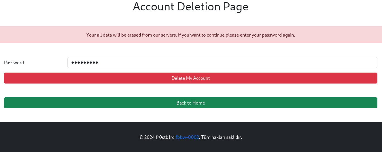The width and height of the screenshot is (382, 161).
Task: Follow the blue hyperlink in the footer
Action: point(187,137)
